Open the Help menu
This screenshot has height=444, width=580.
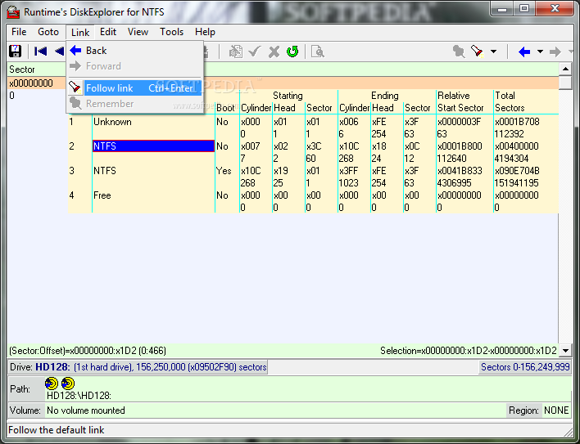(x=205, y=32)
